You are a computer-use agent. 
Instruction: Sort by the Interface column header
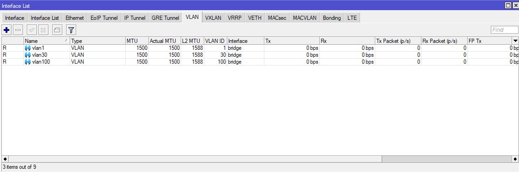point(245,41)
